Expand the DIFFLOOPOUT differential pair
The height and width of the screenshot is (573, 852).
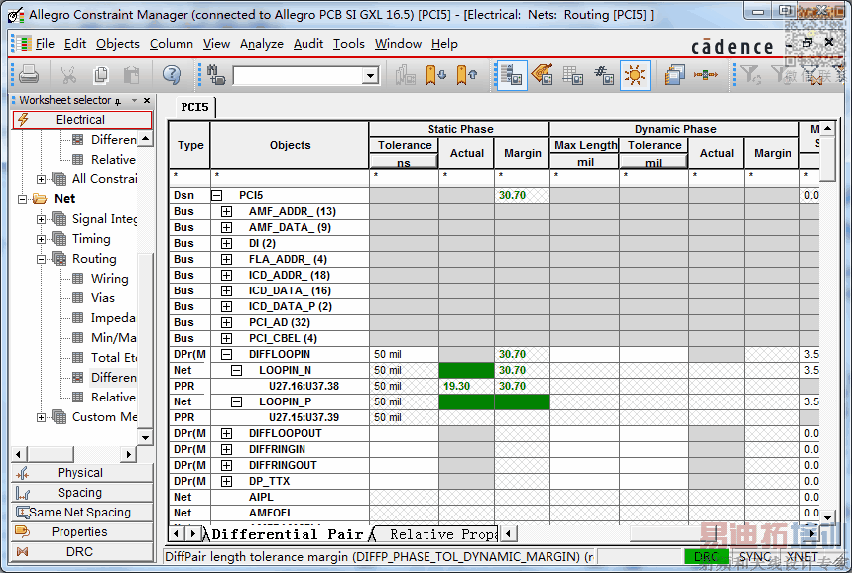(226, 433)
